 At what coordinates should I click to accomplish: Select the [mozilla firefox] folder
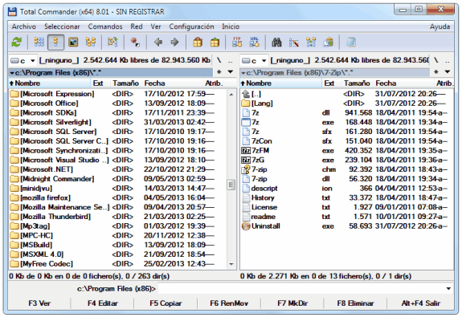click(x=118, y=197)
